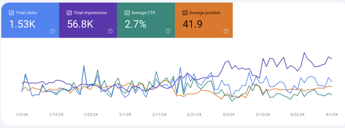The image size is (345, 128).
Task: Click the 1/22/24 date axis label
Action: point(91,115)
